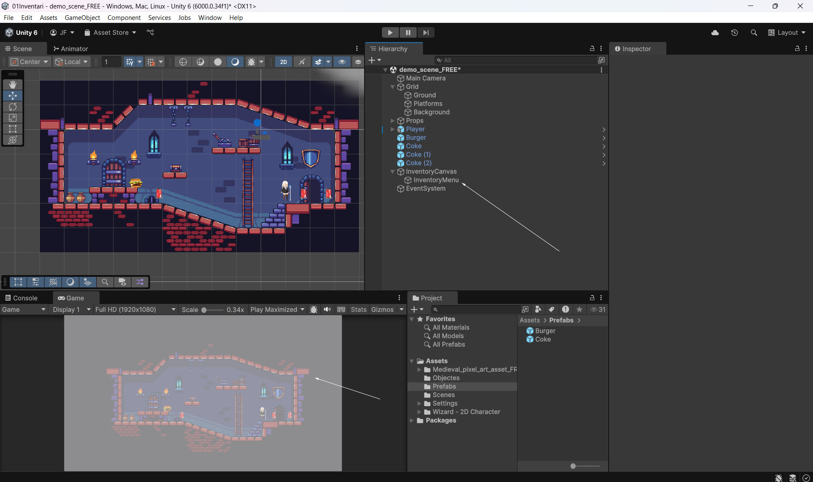
Task: Open the Undo History icon
Action: [734, 33]
